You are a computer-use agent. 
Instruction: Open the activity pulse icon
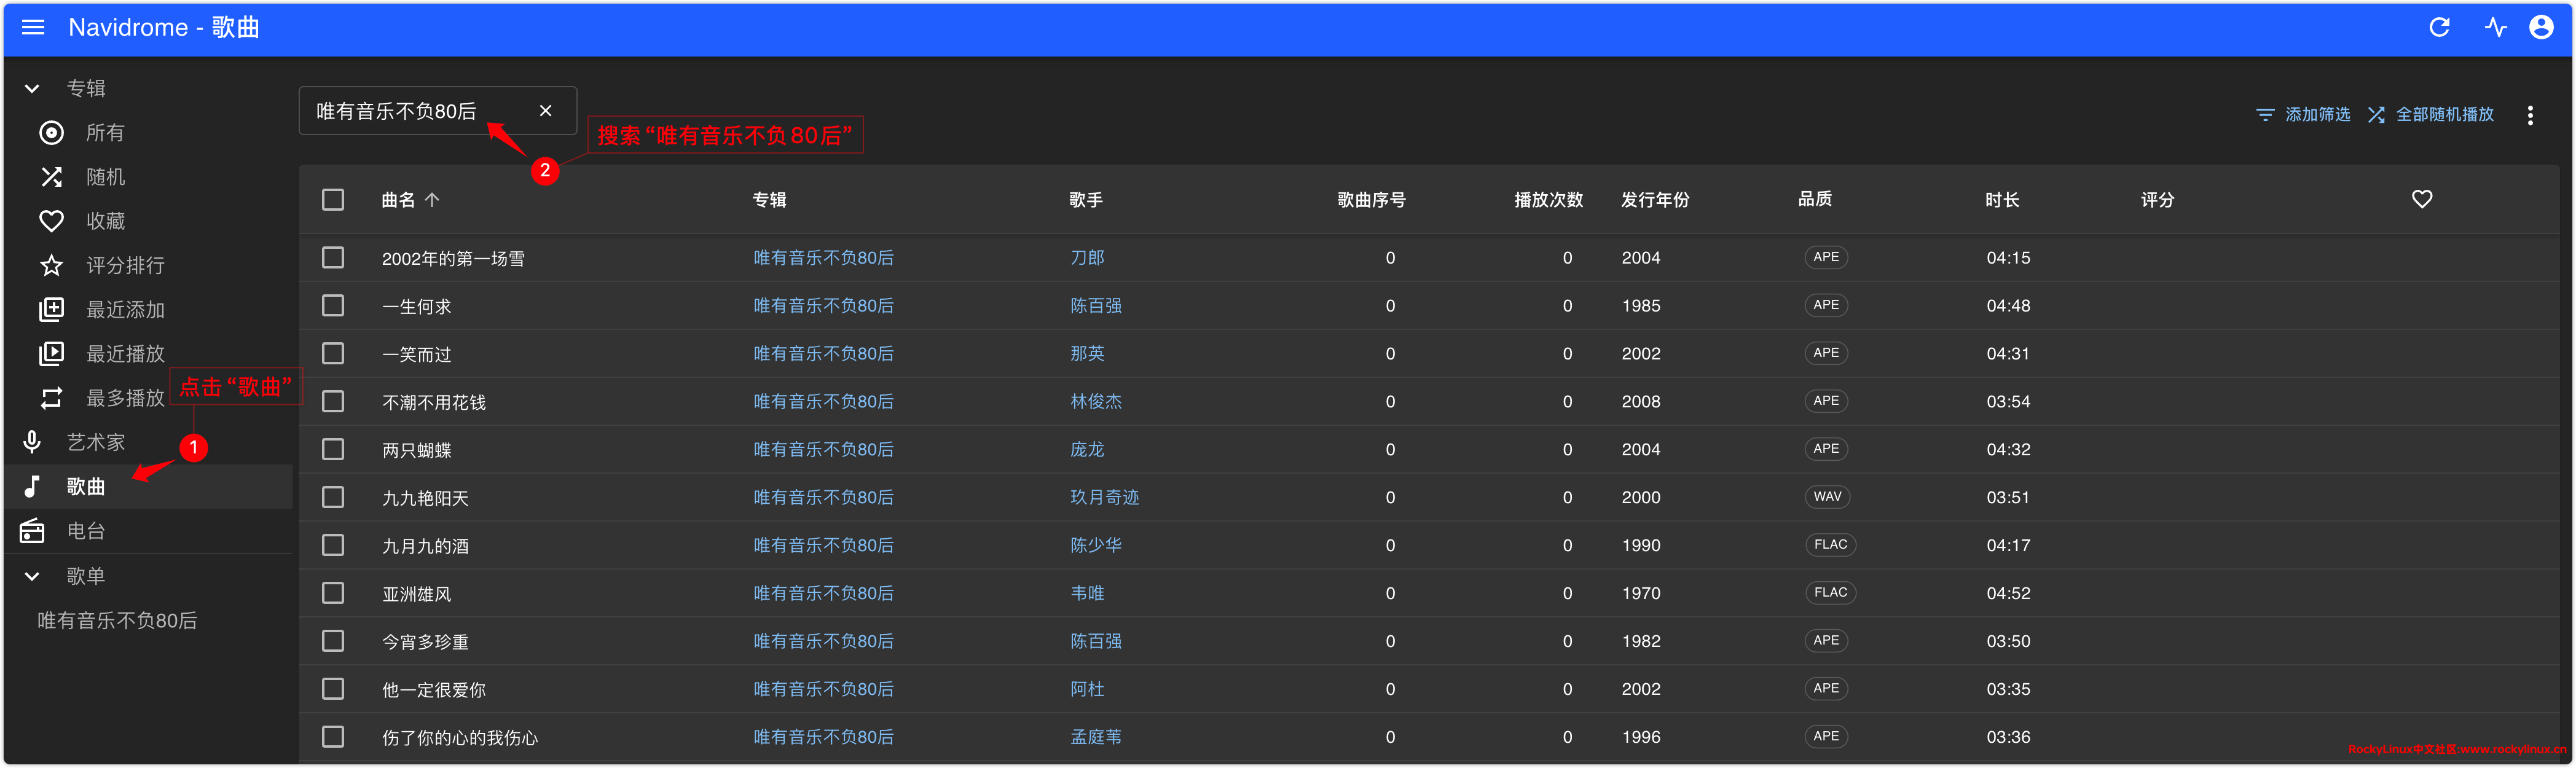click(2495, 27)
